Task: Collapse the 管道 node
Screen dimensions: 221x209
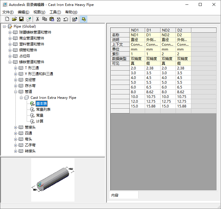Action: pos(15,92)
